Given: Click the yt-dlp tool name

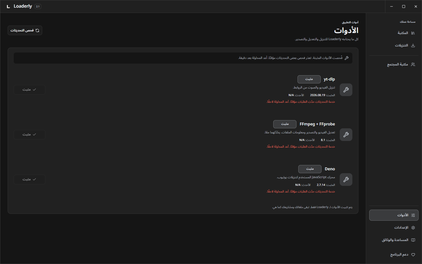Looking at the screenshot, I should (329, 79).
